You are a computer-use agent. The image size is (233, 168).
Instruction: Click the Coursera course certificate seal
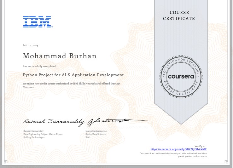click(x=181, y=77)
